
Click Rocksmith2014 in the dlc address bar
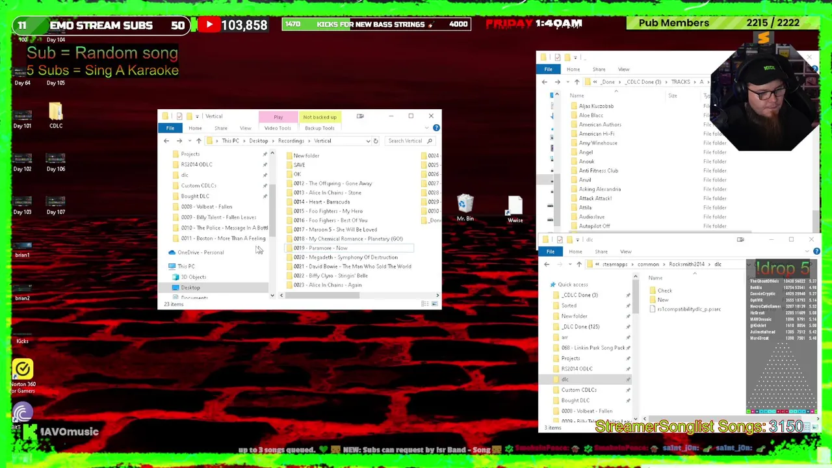click(686, 265)
